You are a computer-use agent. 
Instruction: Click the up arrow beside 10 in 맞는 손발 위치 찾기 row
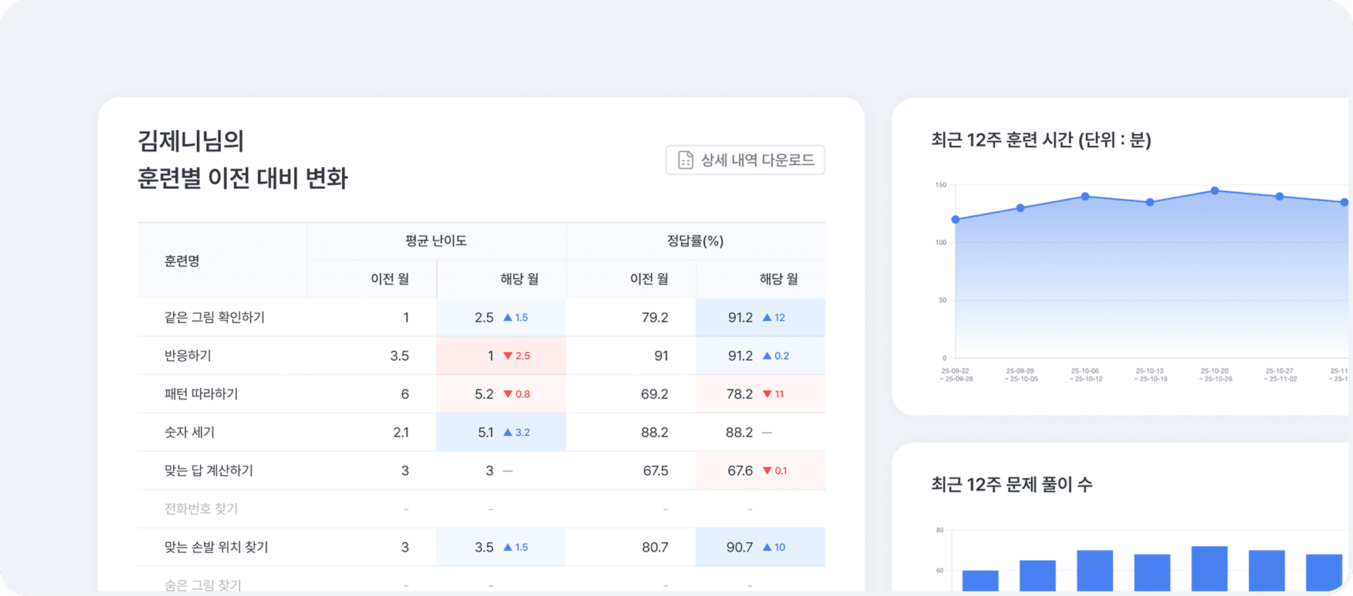tap(767, 547)
